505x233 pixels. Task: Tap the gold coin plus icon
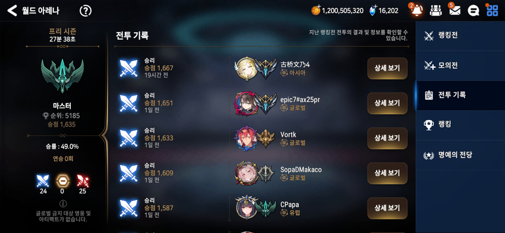[315, 10]
